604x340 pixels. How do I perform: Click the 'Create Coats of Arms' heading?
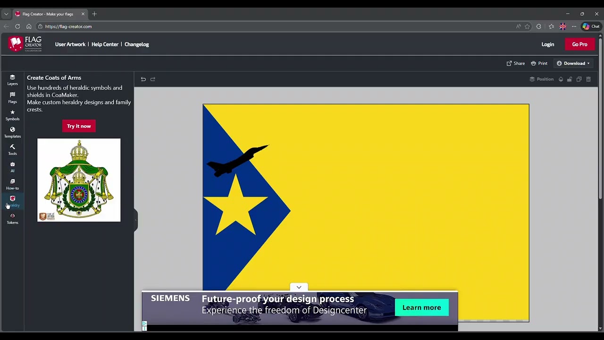pos(54,78)
